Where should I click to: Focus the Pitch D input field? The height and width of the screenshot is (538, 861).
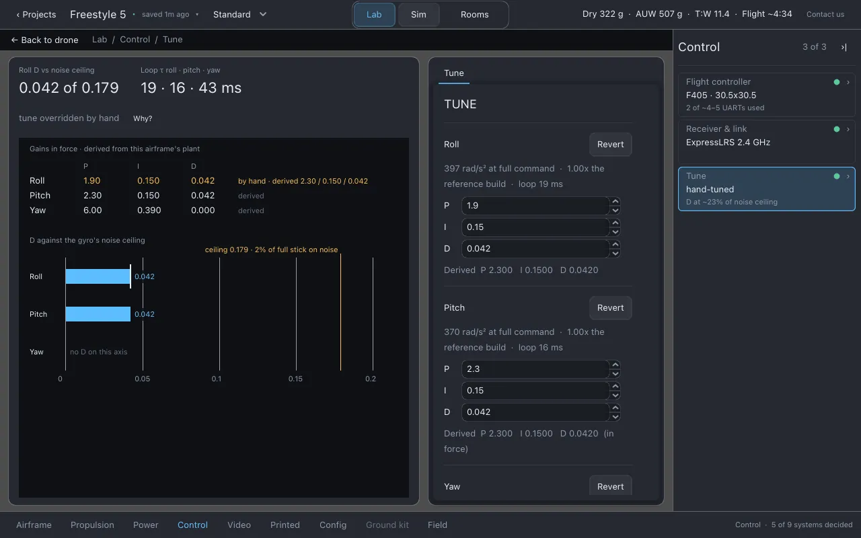(x=535, y=412)
